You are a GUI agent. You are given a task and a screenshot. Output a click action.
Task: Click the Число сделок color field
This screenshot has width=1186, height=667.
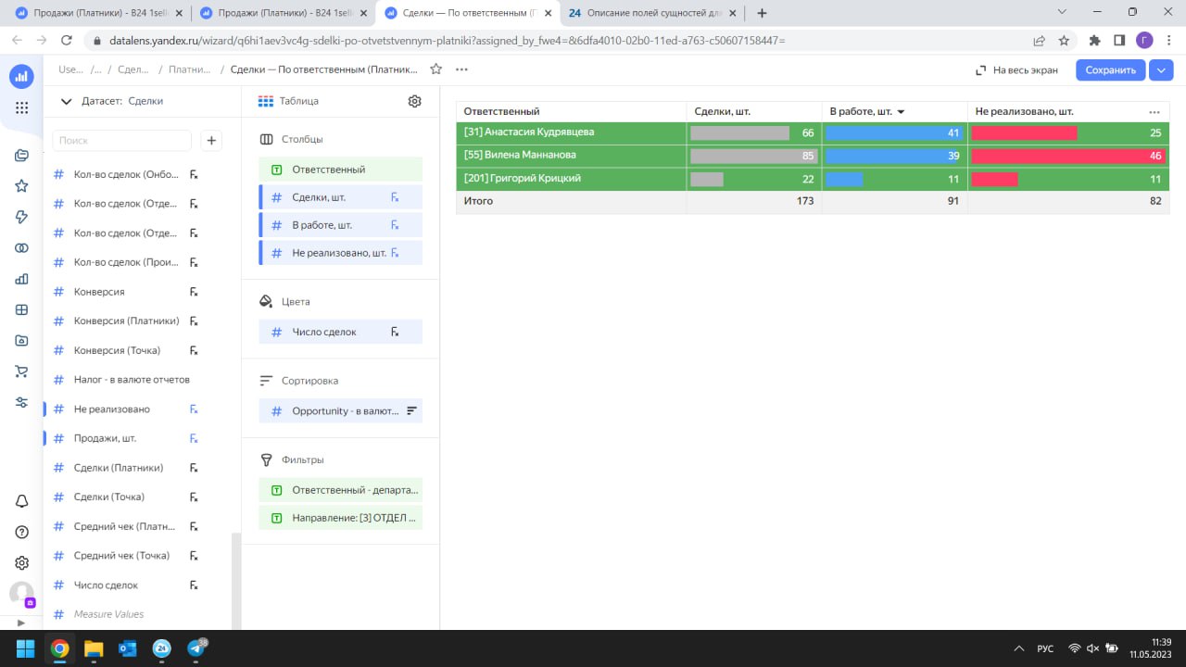click(x=340, y=332)
